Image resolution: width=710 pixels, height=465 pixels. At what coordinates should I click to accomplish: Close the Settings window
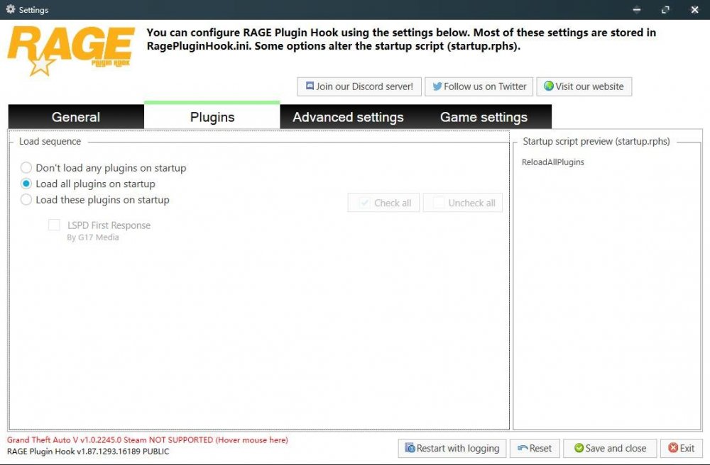point(694,9)
